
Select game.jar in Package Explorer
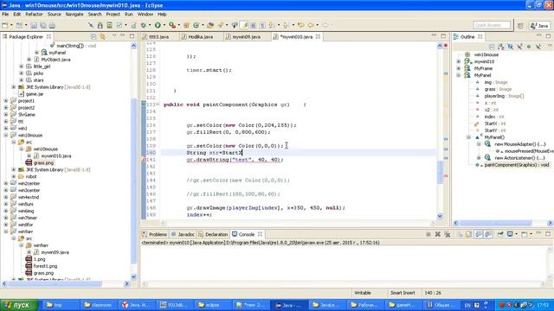point(35,94)
